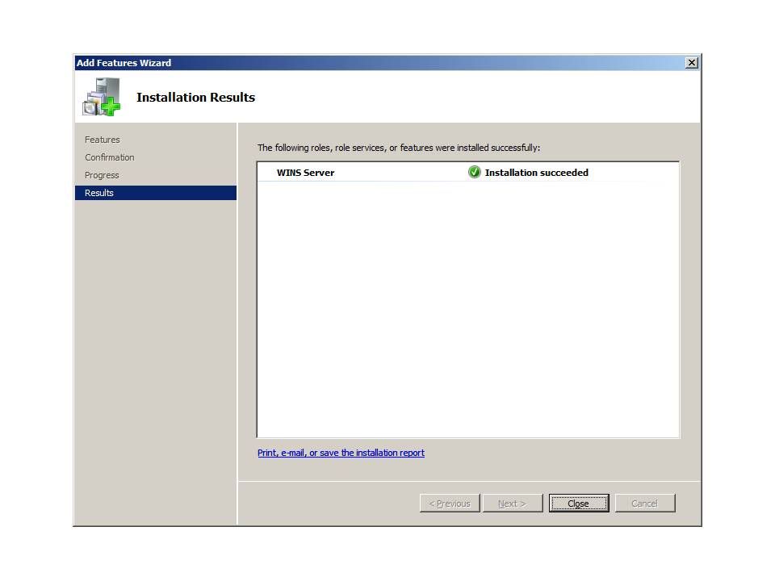Click blank footer area left of Previous

point(323,504)
